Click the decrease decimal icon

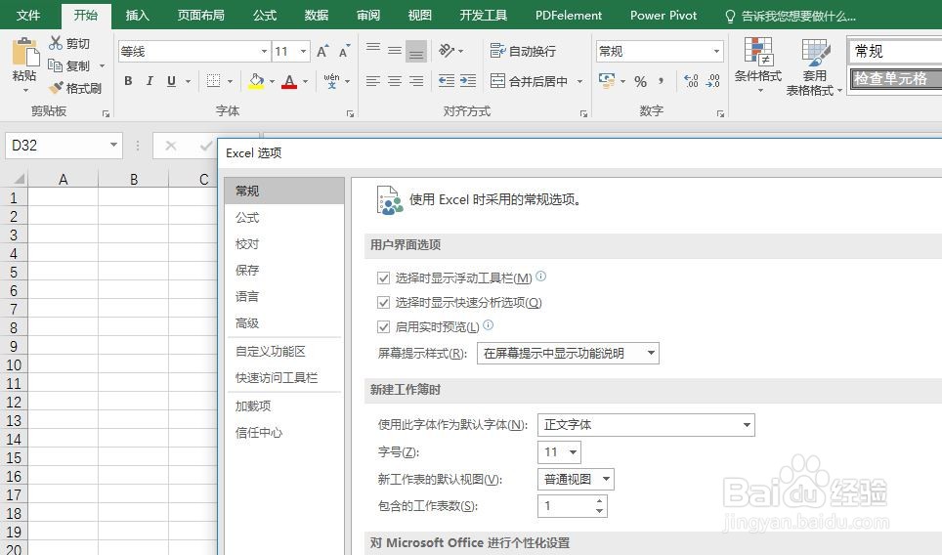coord(713,80)
